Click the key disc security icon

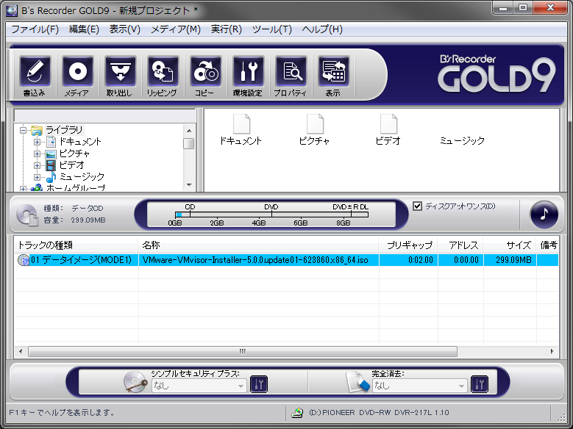(x=135, y=382)
